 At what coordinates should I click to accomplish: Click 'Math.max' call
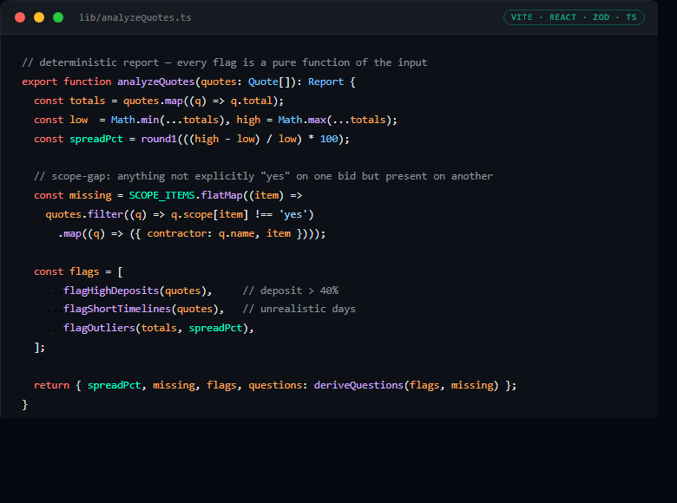pyautogui.click(x=302, y=120)
